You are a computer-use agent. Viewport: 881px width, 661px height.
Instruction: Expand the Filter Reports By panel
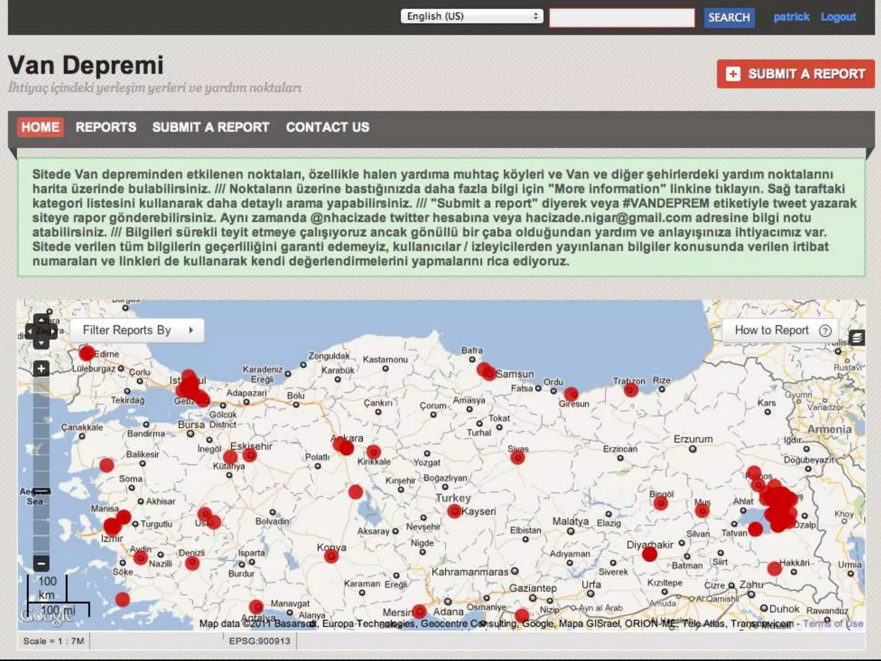pos(137,330)
